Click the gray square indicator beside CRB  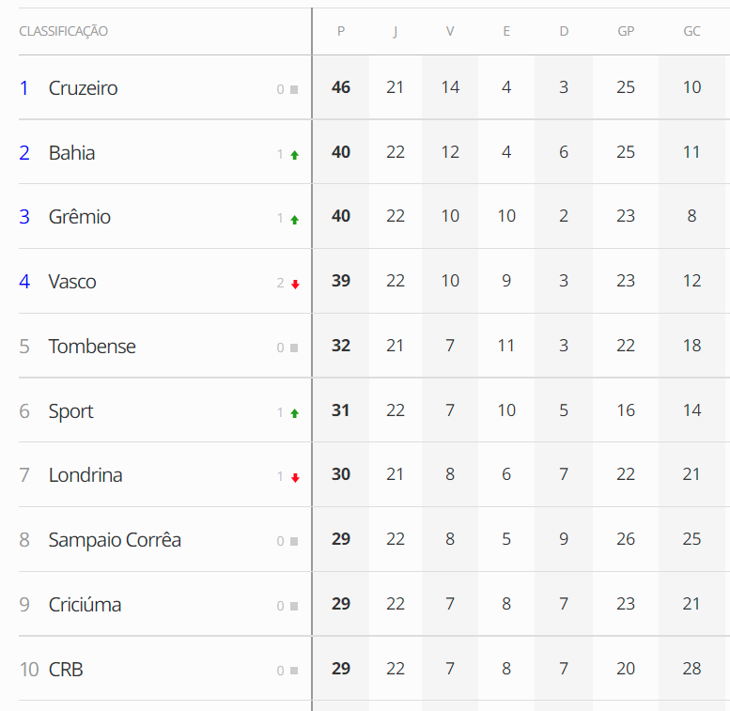coord(294,672)
